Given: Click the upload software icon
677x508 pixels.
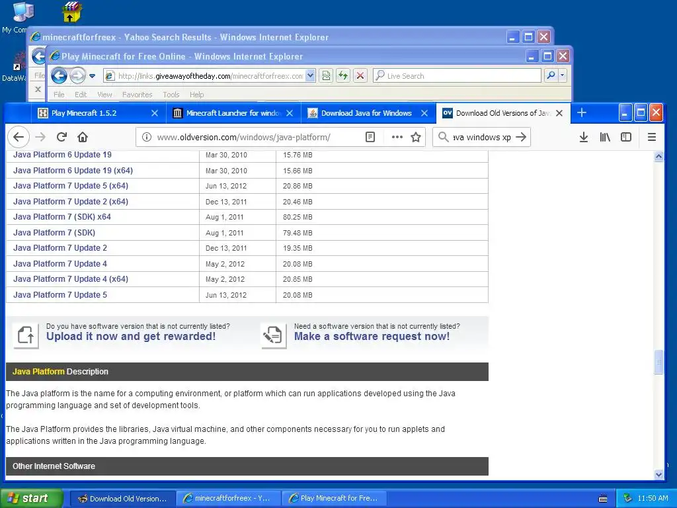Looking at the screenshot, I should point(26,335).
